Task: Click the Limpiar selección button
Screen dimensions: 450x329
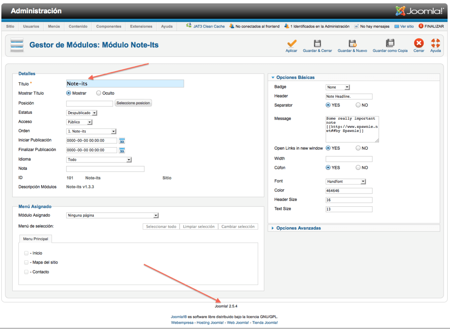Action: tap(198, 227)
